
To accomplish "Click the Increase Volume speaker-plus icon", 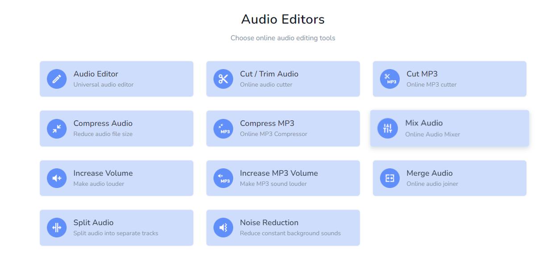I will click(x=57, y=178).
